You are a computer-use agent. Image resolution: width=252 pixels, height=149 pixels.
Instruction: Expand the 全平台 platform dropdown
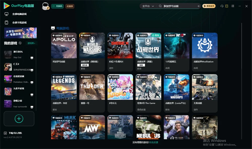(x=148, y=6)
